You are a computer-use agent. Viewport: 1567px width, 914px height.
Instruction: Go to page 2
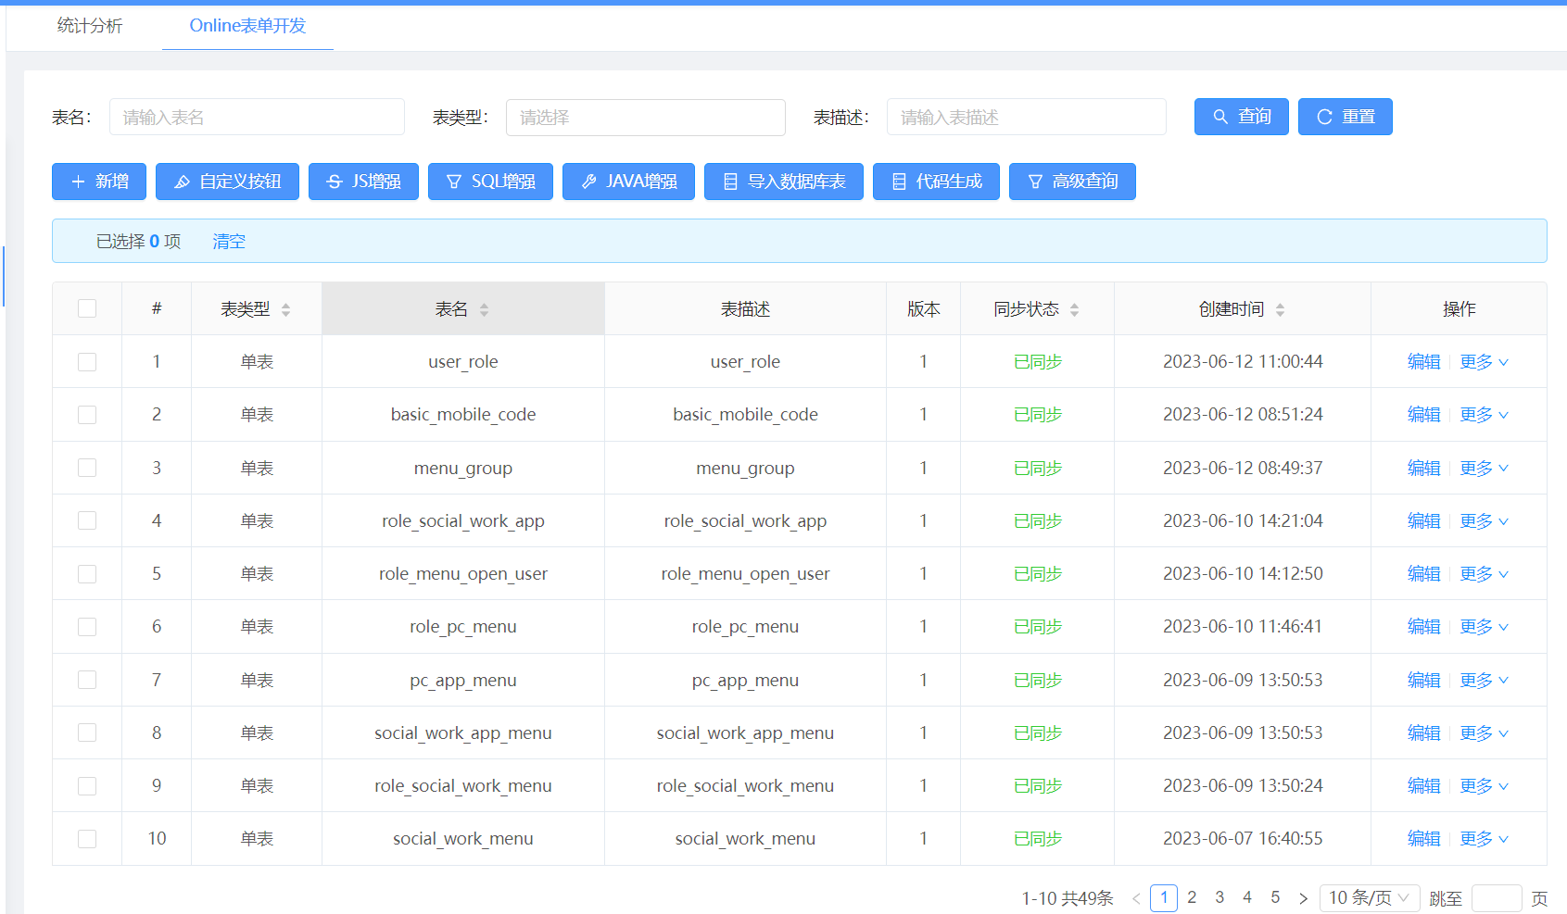coord(1192,898)
